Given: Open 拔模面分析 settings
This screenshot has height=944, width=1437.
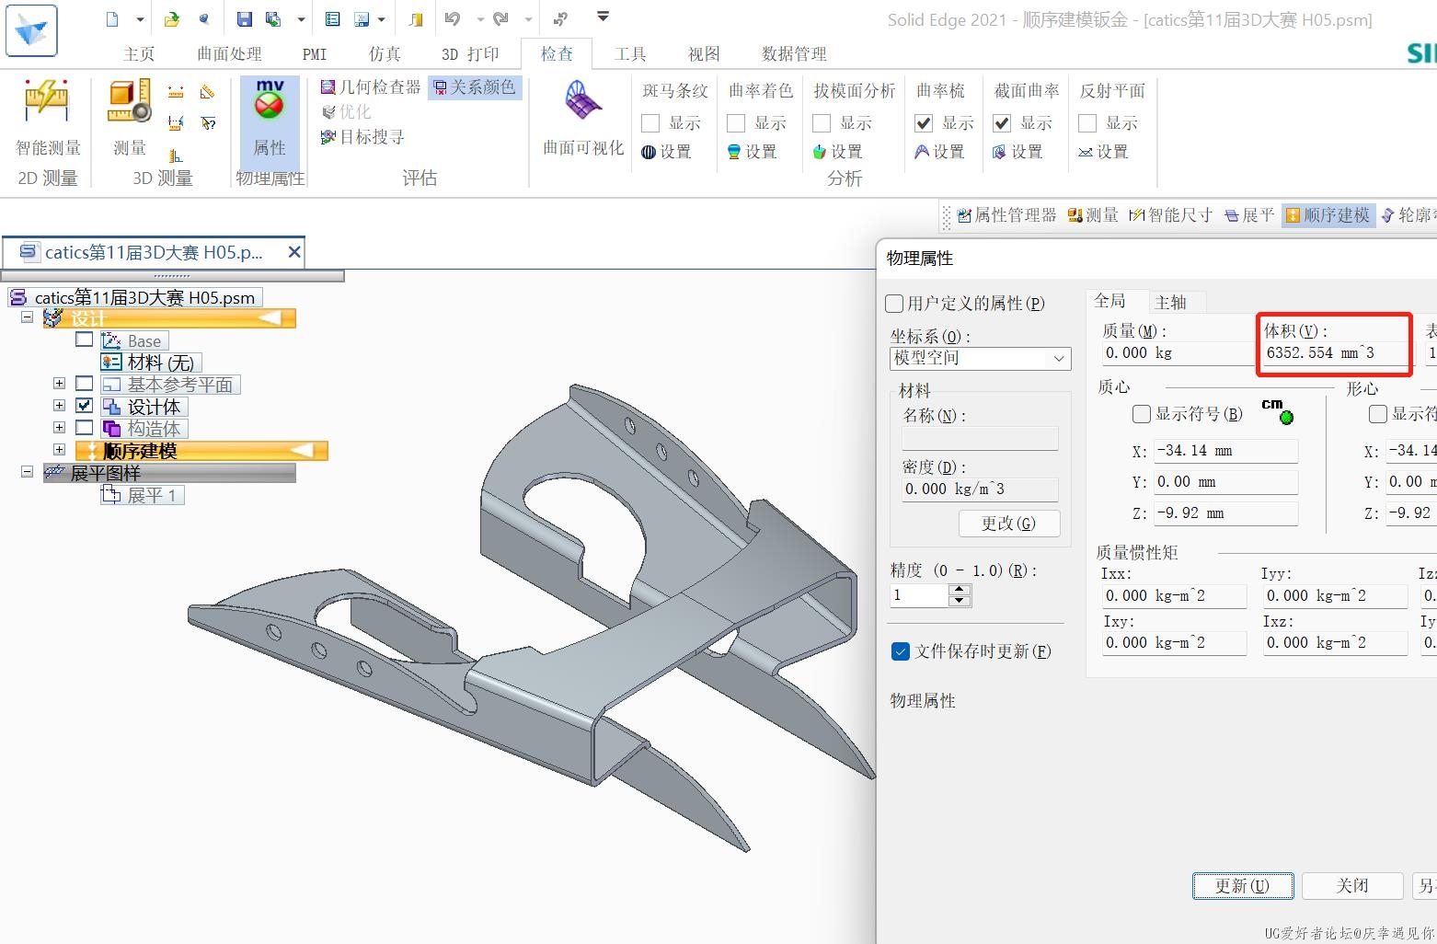Looking at the screenshot, I should [x=837, y=152].
